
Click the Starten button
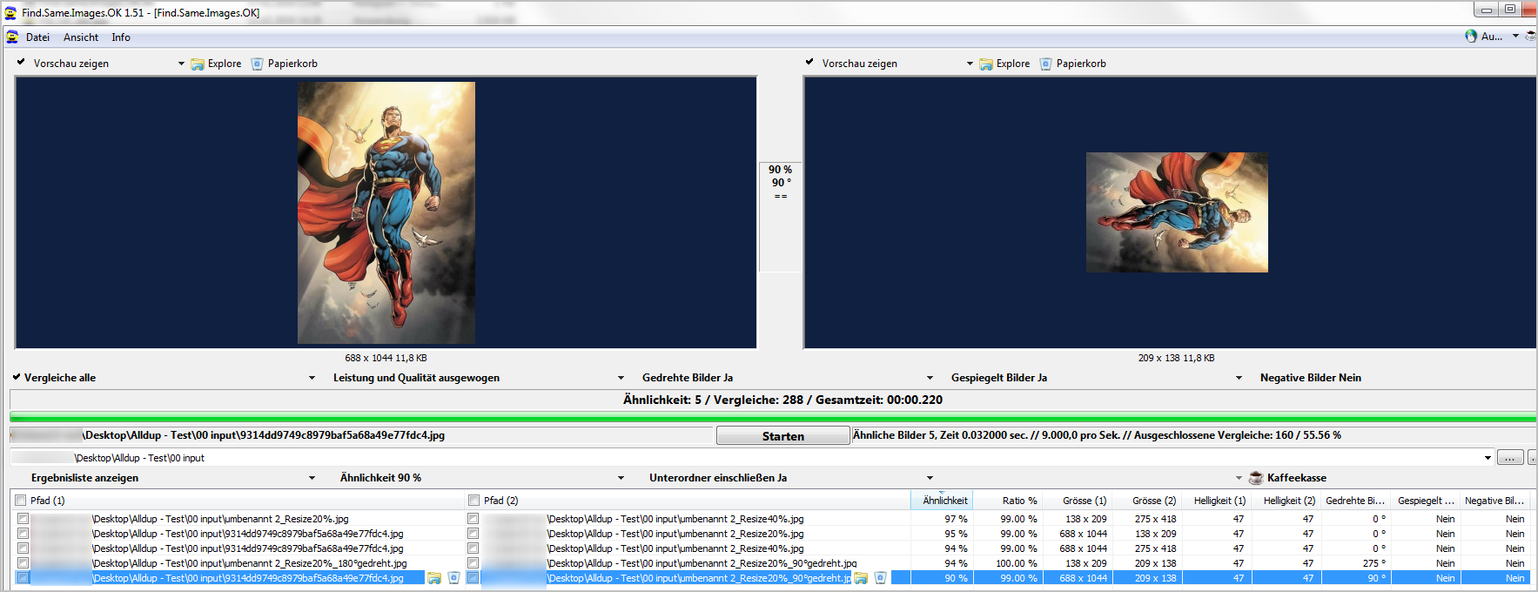pyautogui.click(x=783, y=436)
